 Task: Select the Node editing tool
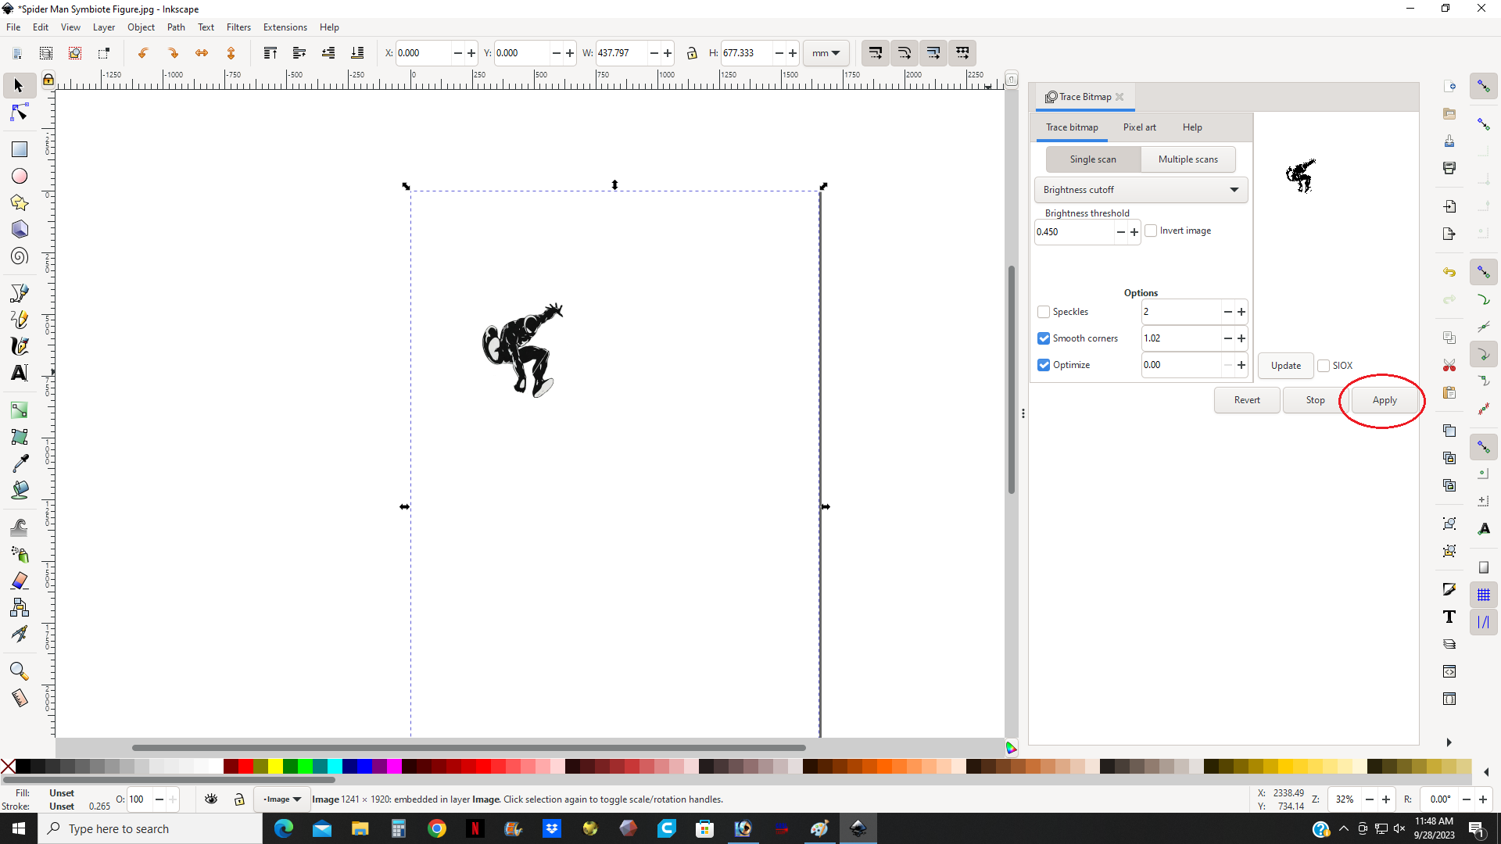coord(20,113)
